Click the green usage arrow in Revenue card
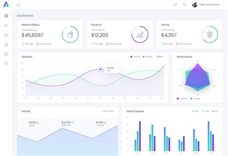 93,43
